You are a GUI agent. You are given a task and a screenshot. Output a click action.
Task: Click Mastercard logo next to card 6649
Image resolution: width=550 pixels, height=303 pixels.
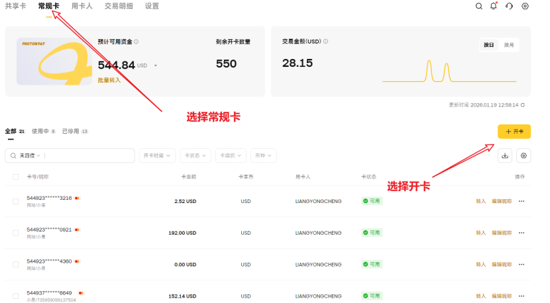click(x=81, y=293)
